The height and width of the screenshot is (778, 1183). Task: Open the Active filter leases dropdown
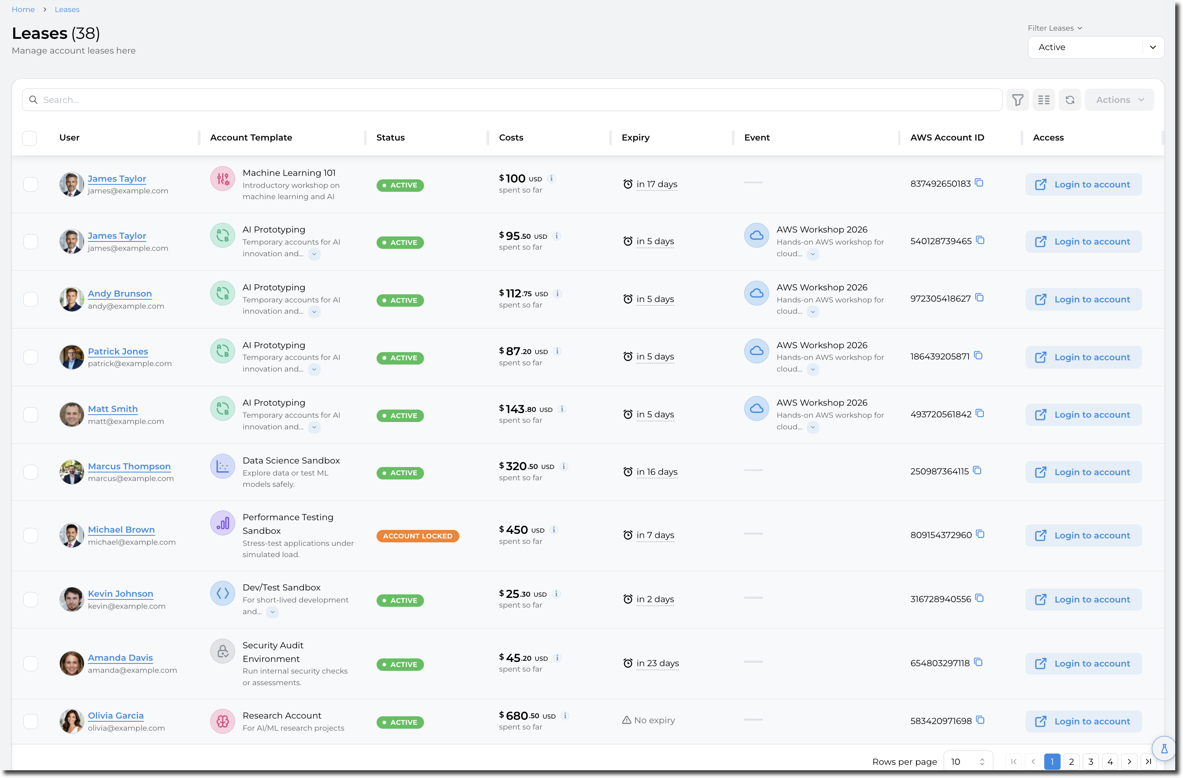1096,47
